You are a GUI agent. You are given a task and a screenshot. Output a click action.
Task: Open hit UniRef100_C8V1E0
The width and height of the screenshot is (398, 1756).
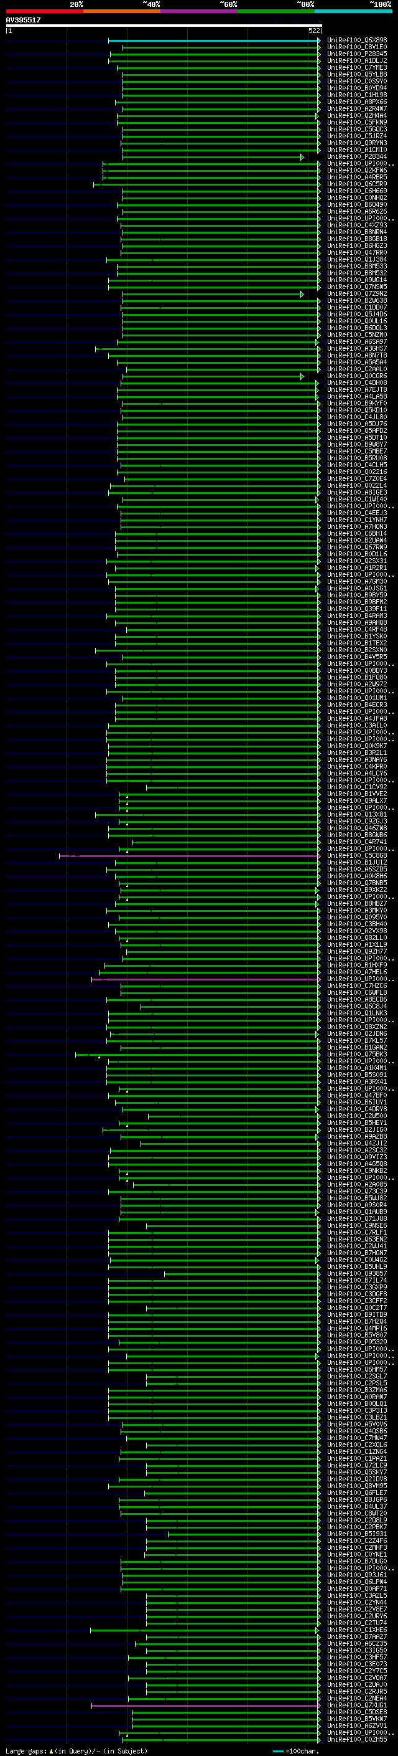click(x=356, y=47)
